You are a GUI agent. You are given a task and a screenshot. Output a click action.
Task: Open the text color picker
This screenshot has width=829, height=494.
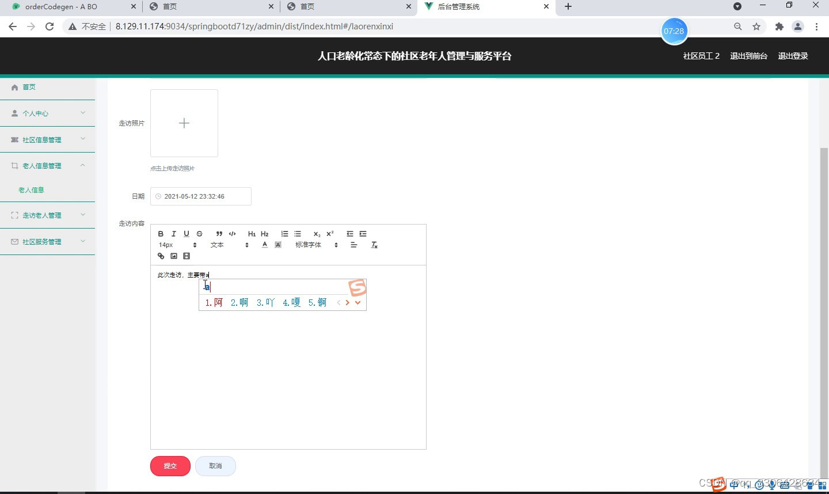pyautogui.click(x=265, y=245)
